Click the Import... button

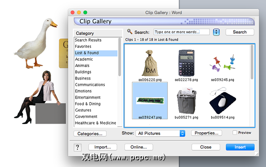(x=103, y=147)
